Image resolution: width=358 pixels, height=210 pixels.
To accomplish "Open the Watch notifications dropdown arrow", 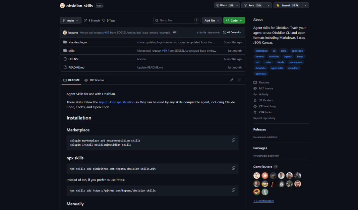I will pos(237,5).
